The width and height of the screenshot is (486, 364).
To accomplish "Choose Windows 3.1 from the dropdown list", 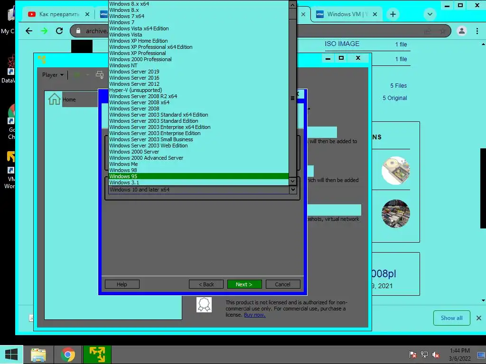I will pos(198,182).
